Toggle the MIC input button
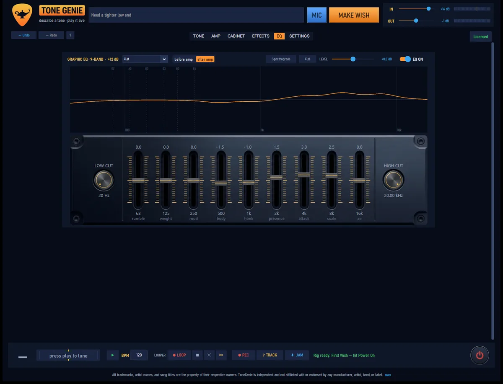The image size is (503, 384). (x=317, y=15)
